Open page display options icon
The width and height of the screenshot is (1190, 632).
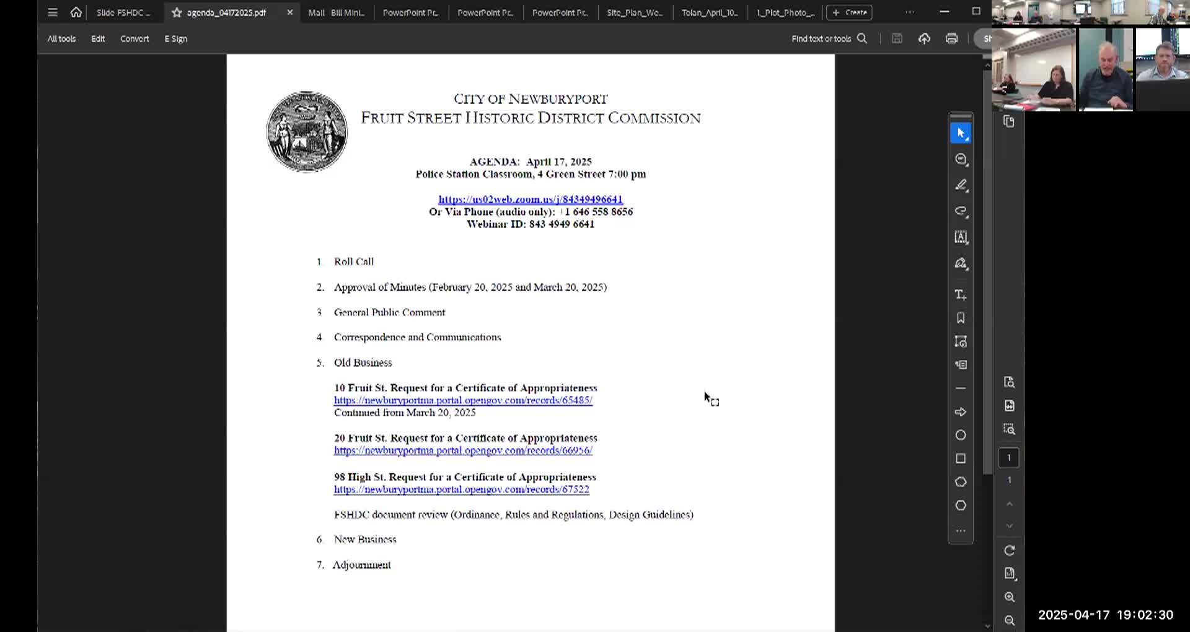point(1009,574)
